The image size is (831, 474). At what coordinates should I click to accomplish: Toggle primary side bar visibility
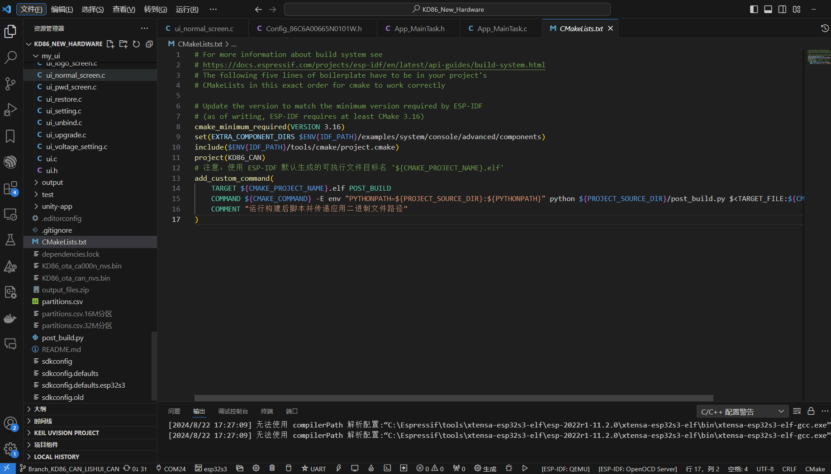[754, 9]
